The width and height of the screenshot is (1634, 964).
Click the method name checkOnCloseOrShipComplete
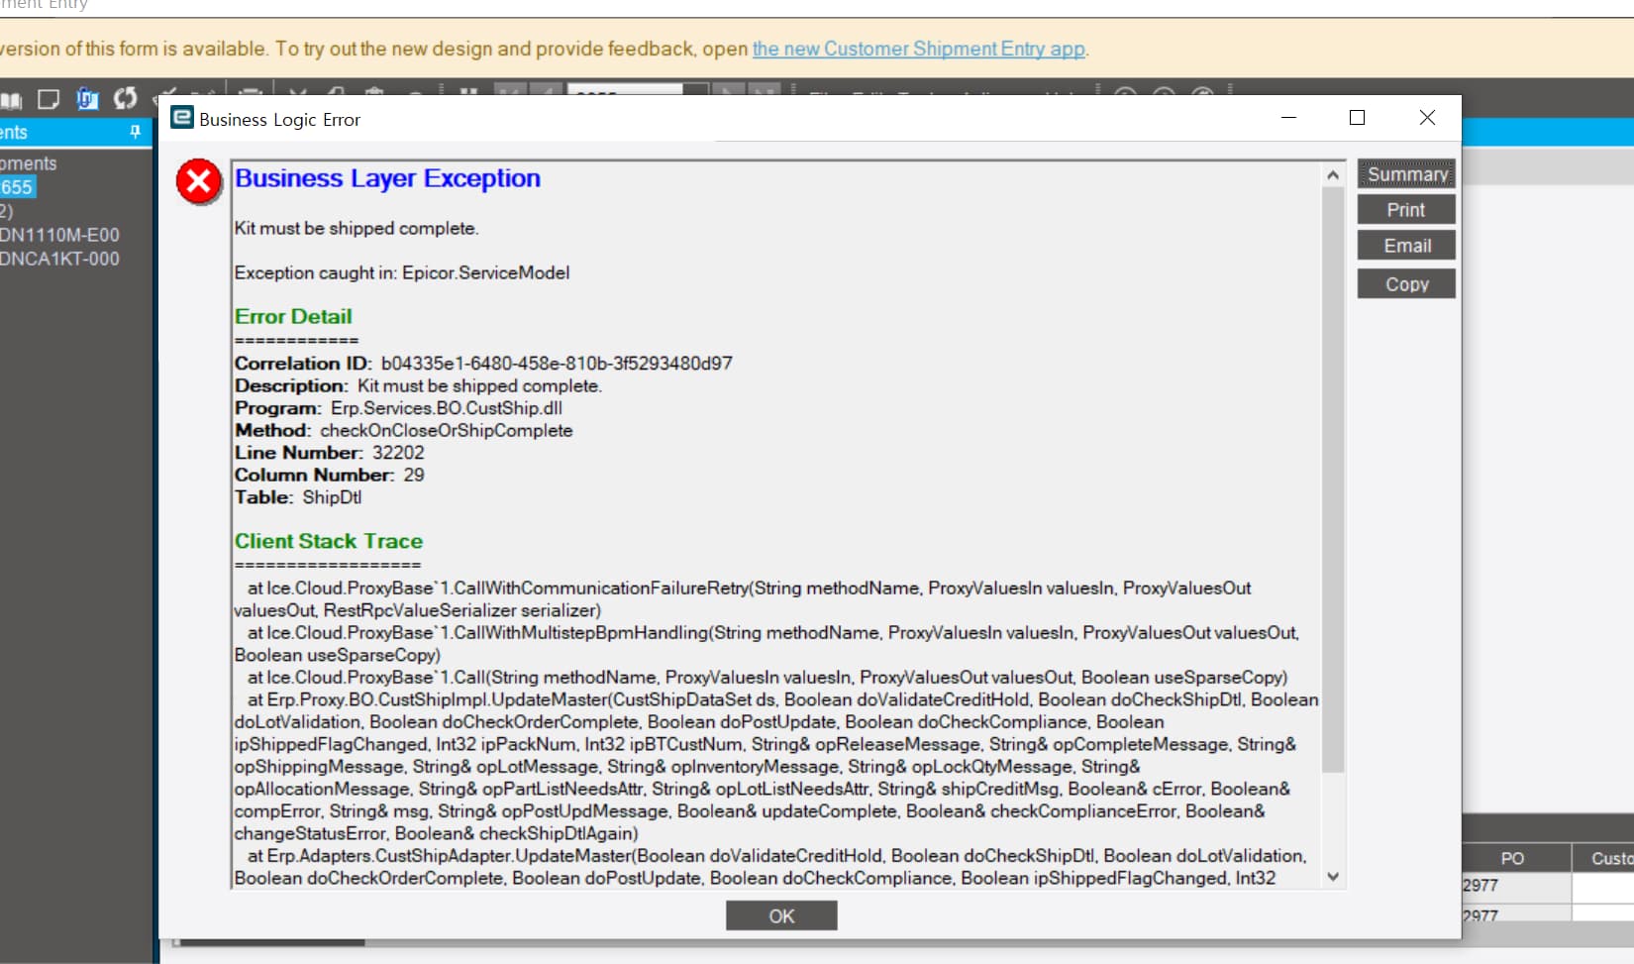[447, 431]
